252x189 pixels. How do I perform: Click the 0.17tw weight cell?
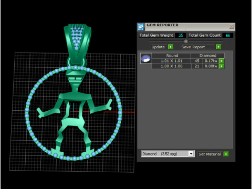(211, 61)
